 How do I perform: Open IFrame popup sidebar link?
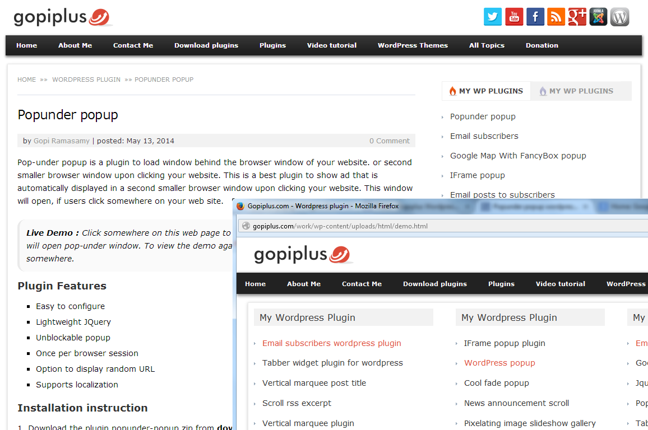tap(478, 175)
